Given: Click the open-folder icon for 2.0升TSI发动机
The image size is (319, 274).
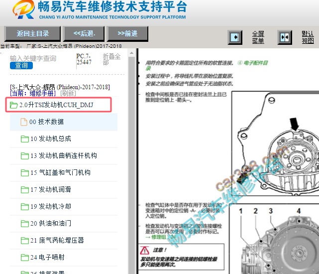Looking at the screenshot, I should coord(13,105).
